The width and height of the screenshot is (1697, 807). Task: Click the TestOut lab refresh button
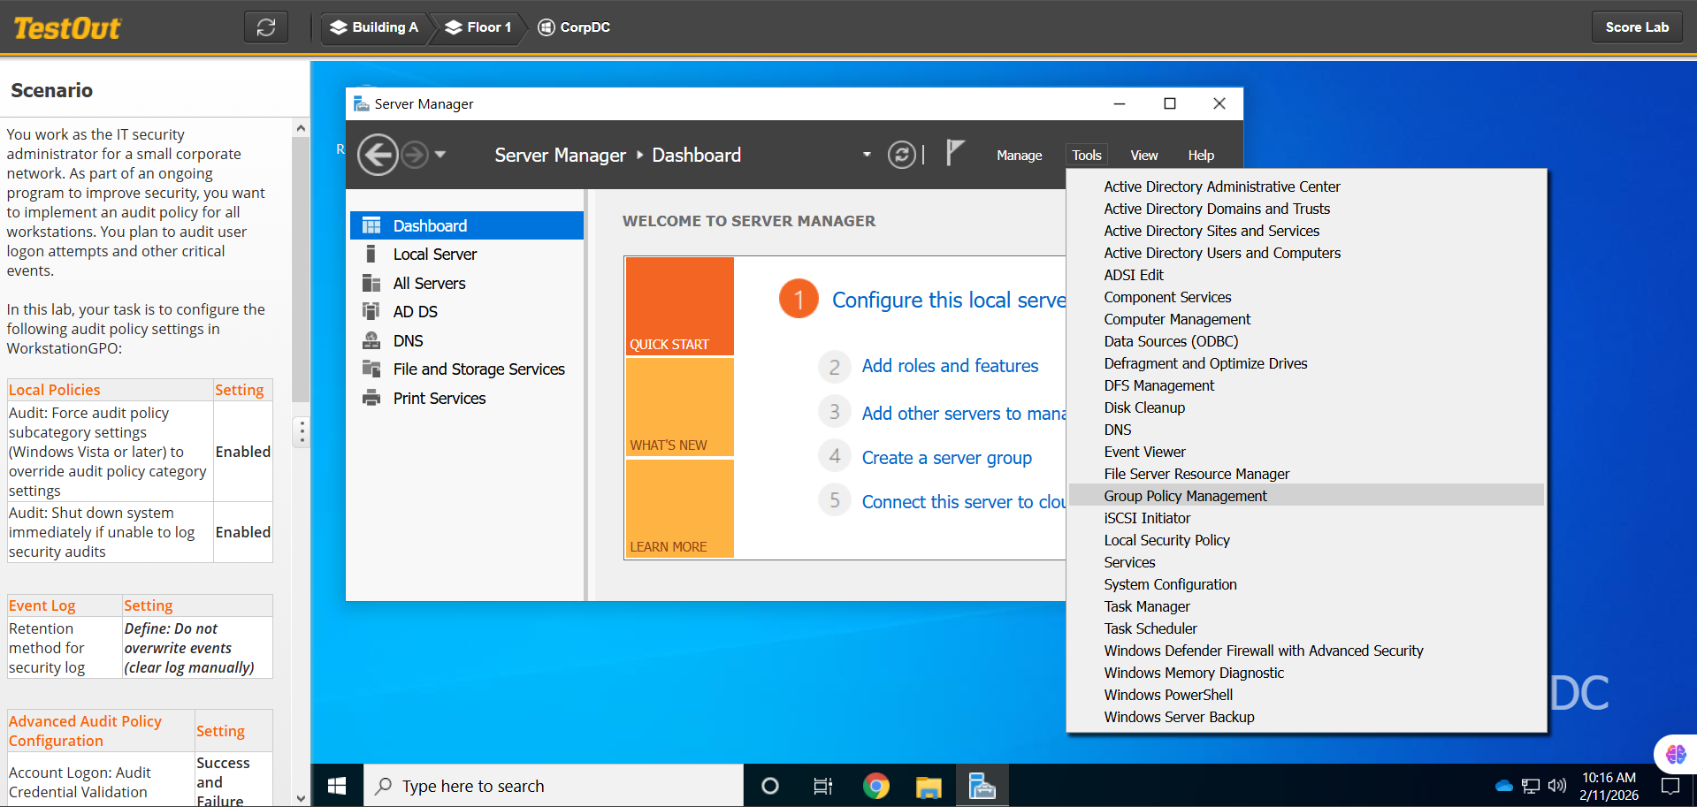266,27
